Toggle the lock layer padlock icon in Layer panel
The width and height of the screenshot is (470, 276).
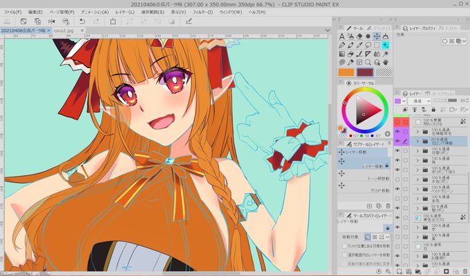pos(433,110)
